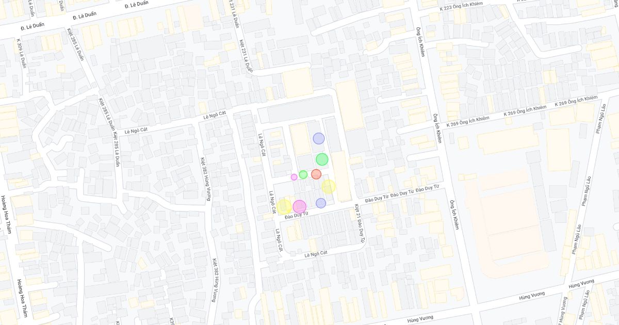Screen dimensions: 619x325
Task: Select the long yellow building beside the yellow circle
Action: [x=340, y=176]
